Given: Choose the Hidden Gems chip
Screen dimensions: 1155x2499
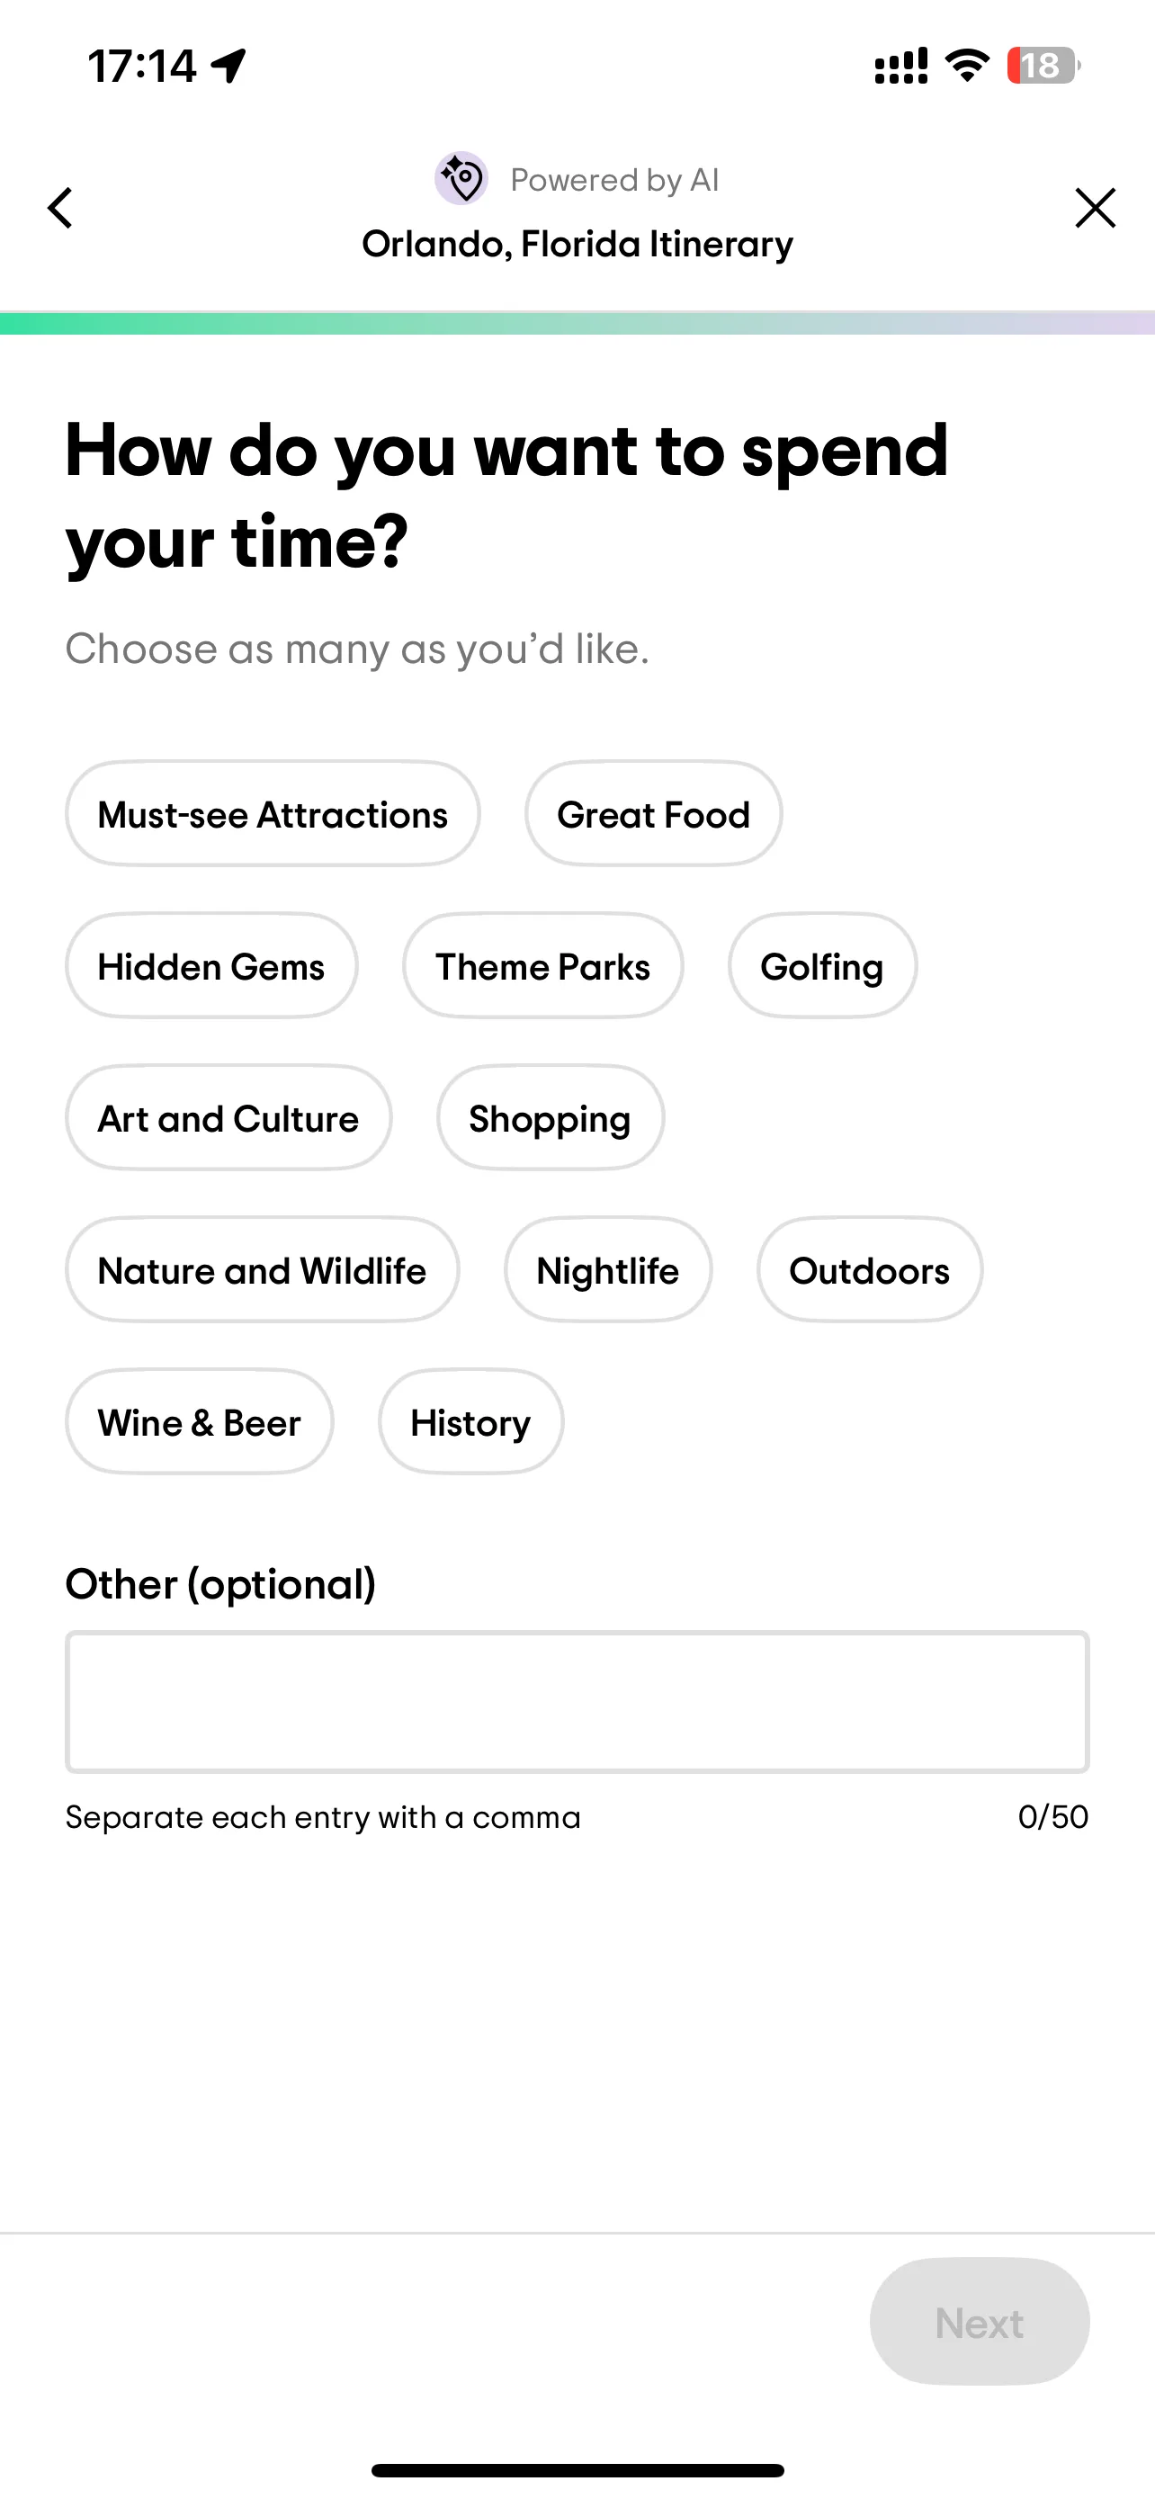Looking at the screenshot, I should point(211,965).
